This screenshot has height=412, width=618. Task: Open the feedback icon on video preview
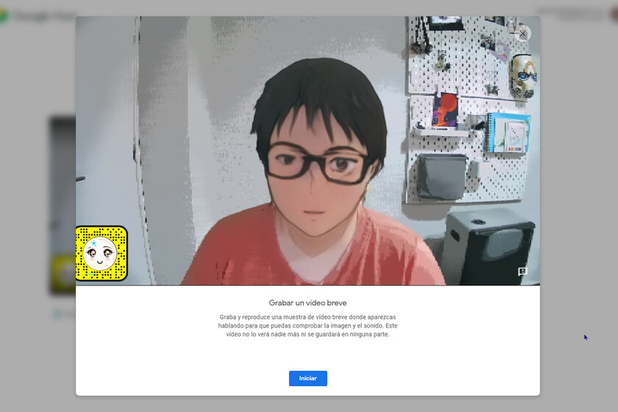pyautogui.click(x=522, y=271)
